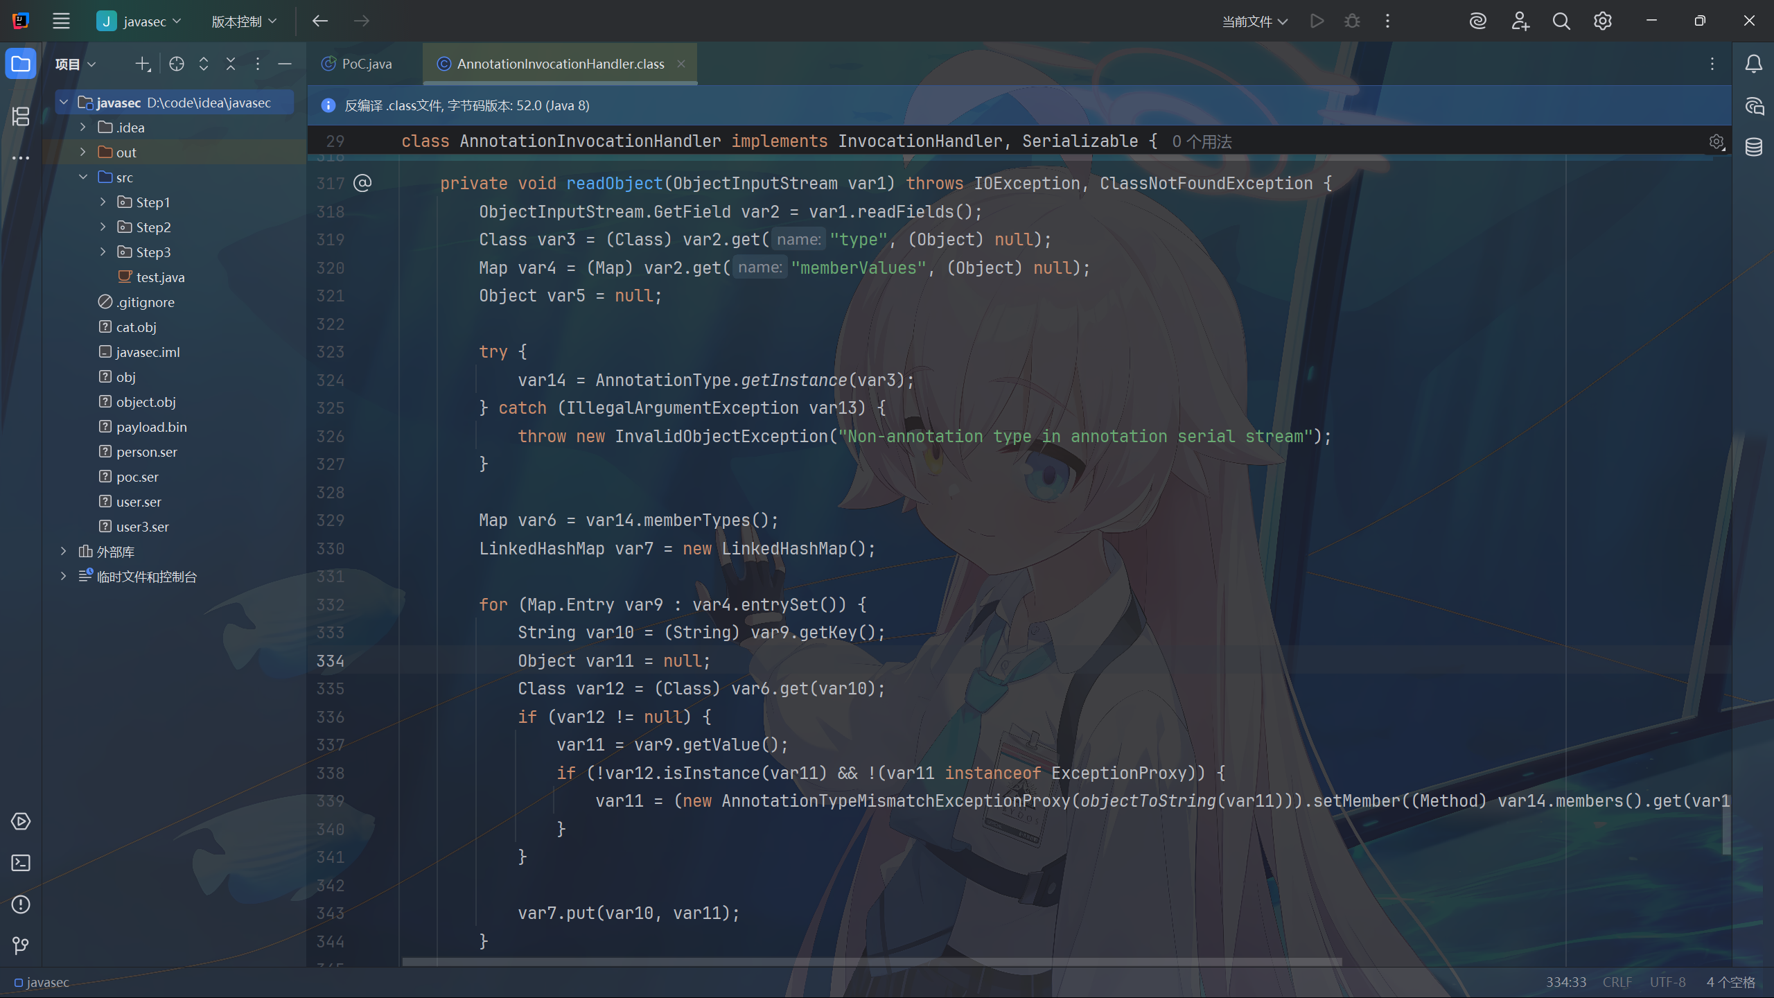Expand all project tree nodes
Screen dimensions: 1774x998
204,64
